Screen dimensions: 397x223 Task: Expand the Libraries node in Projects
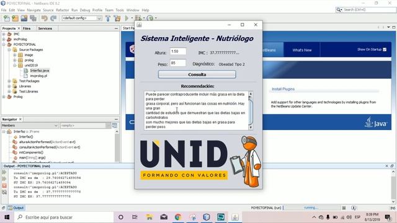point(9,86)
